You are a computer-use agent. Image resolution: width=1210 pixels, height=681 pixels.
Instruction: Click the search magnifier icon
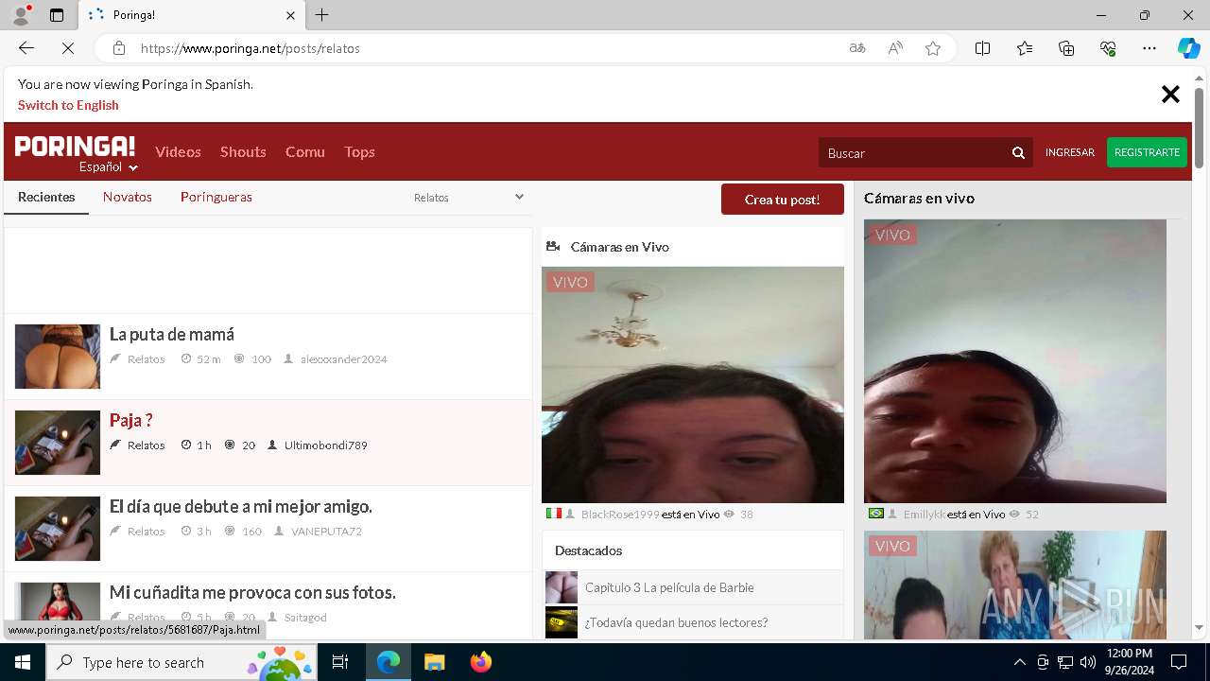pos(1018,152)
